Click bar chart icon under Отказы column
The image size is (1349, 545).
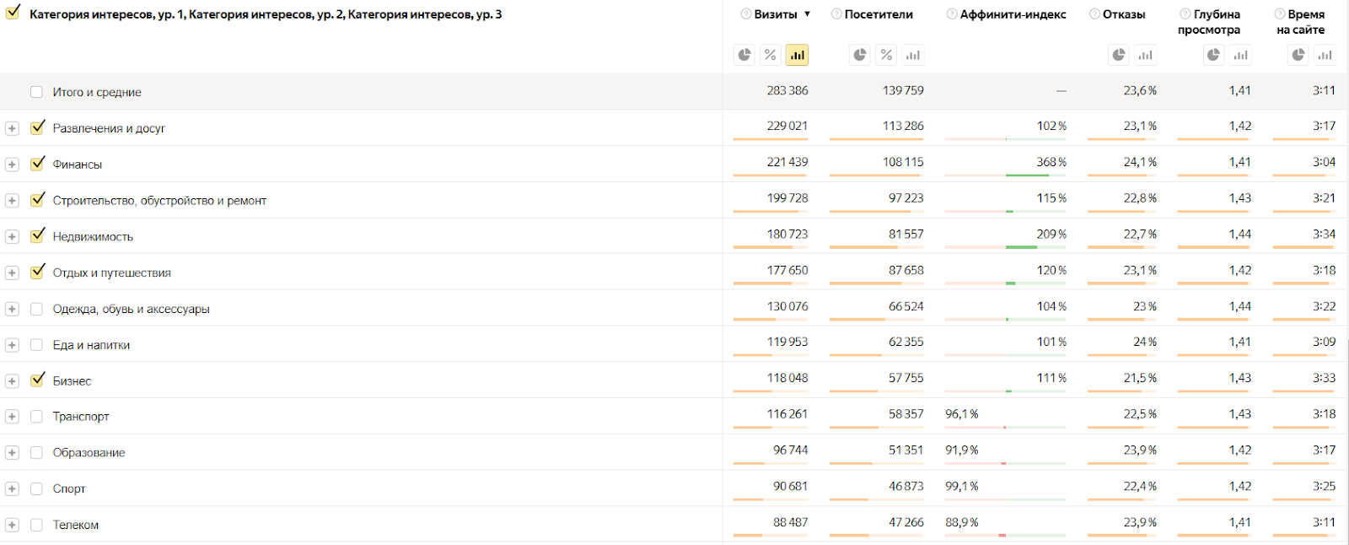coord(1145,55)
